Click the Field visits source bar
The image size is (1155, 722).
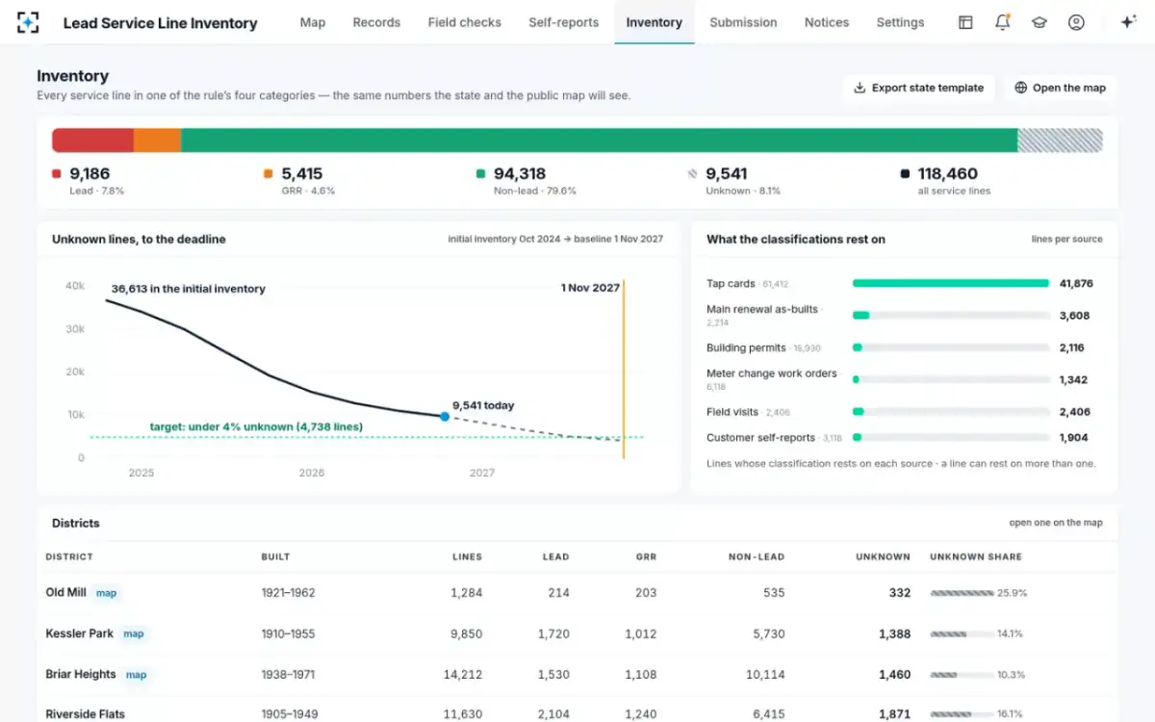pyautogui.click(x=951, y=412)
